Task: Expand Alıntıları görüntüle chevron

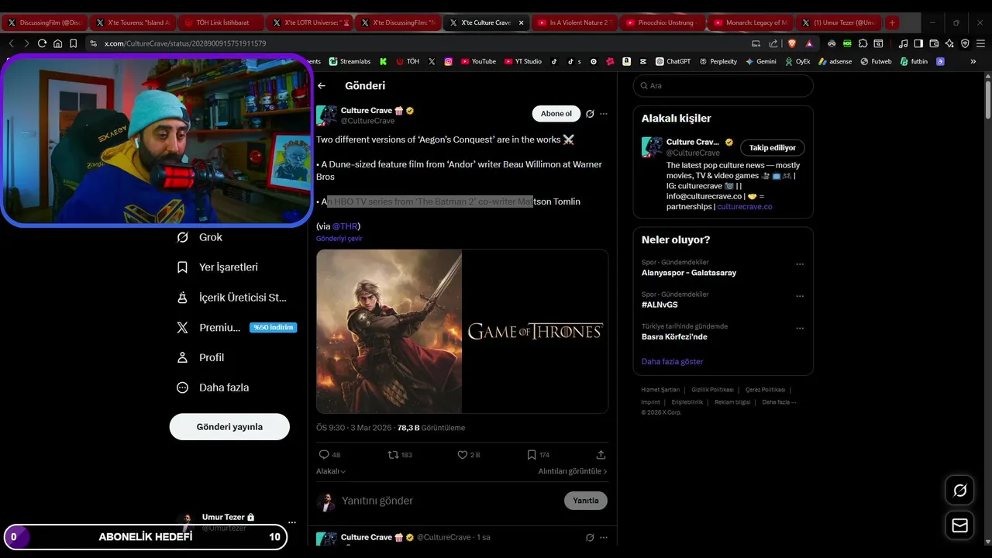Action: coord(573,471)
